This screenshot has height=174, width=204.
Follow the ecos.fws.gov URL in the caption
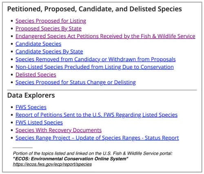pyautogui.click(x=52, y=164)
